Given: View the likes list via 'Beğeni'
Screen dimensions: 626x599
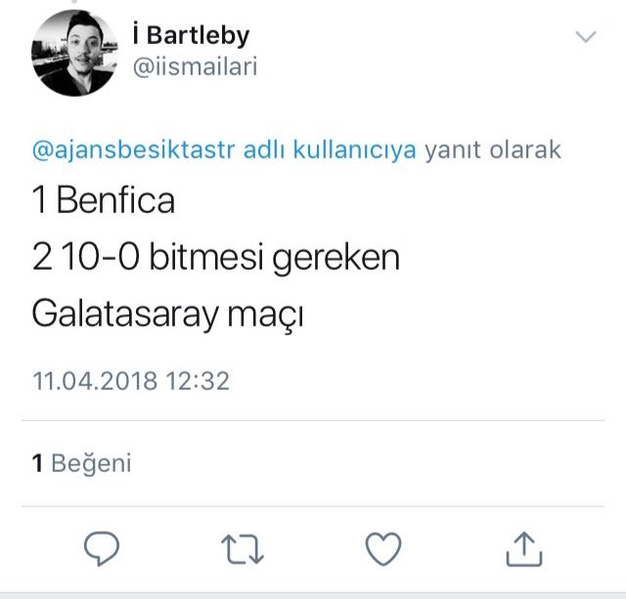Looking at the screenshot, I should pos(91,463).
